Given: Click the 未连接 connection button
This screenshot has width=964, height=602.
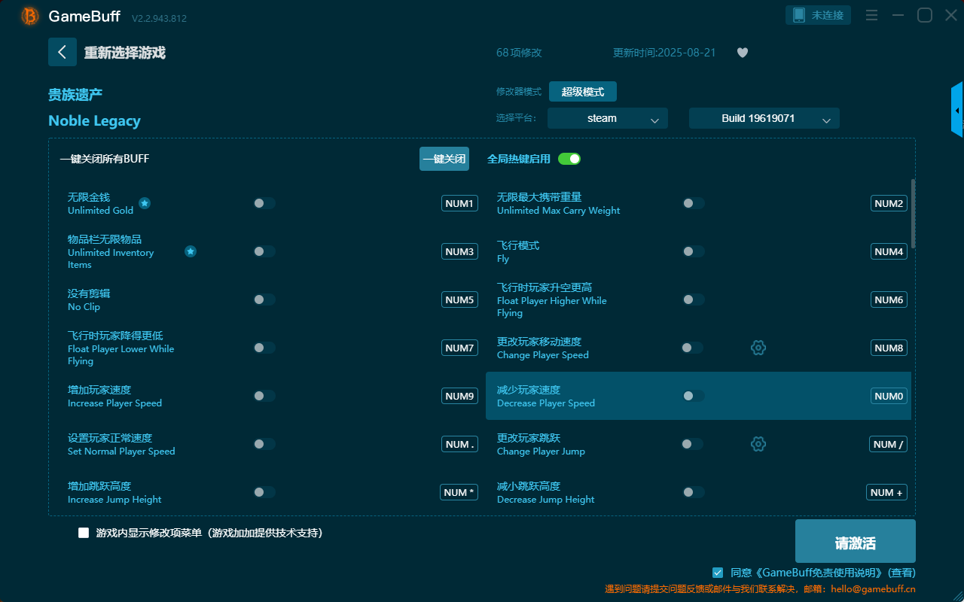Looking at the screenshot, I should tap(819, 15).
